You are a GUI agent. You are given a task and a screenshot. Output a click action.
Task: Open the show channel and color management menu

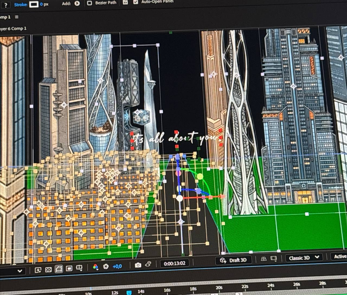(95, 267)
